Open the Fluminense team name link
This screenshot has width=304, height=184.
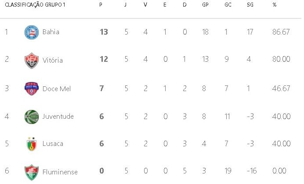(60, 172)
